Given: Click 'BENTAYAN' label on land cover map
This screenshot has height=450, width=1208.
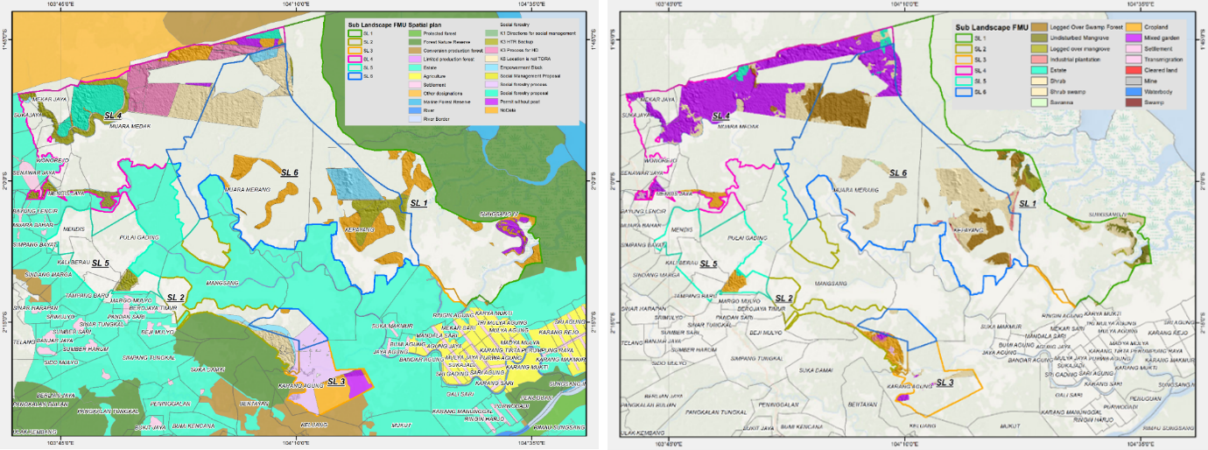Looking at the screenshot, I should pos(864,404).
